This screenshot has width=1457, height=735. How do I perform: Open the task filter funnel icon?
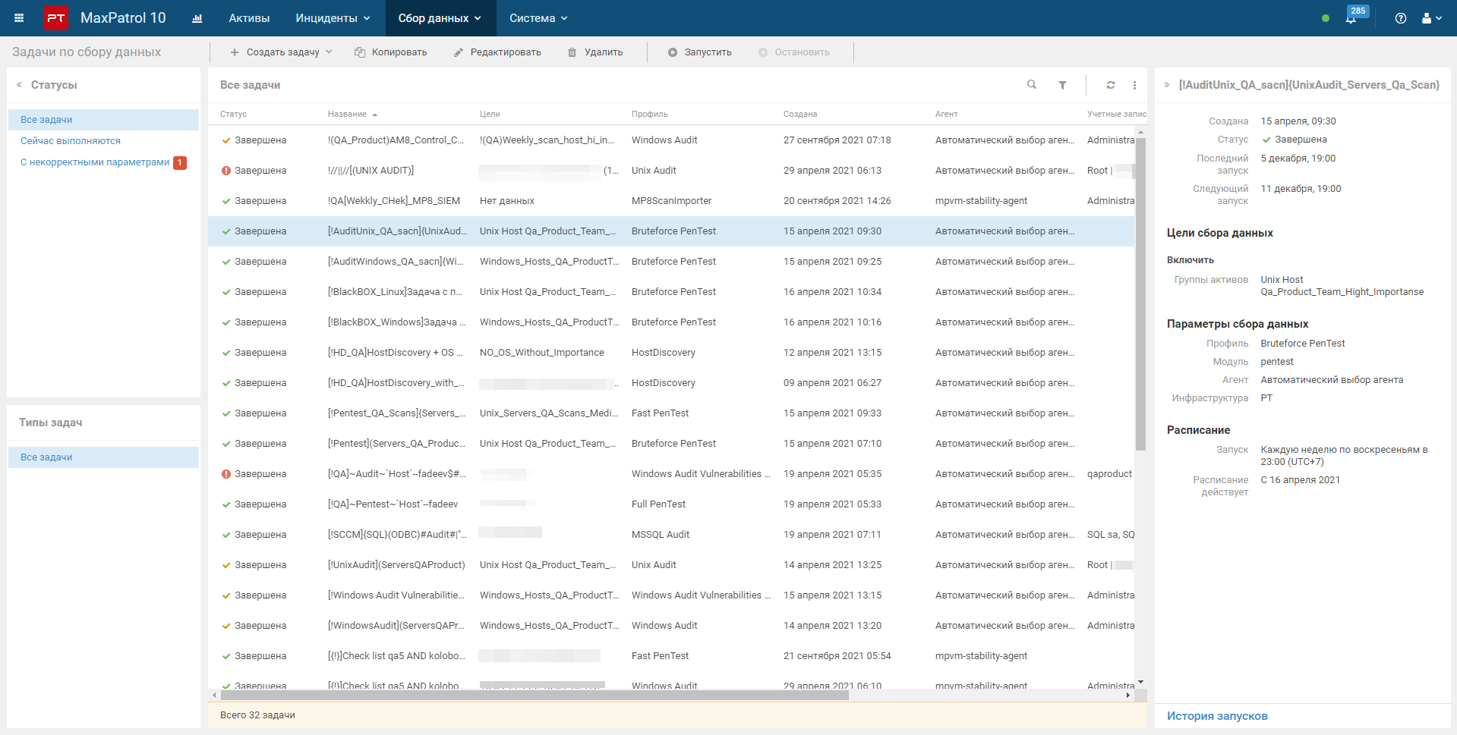(1063, 85)
